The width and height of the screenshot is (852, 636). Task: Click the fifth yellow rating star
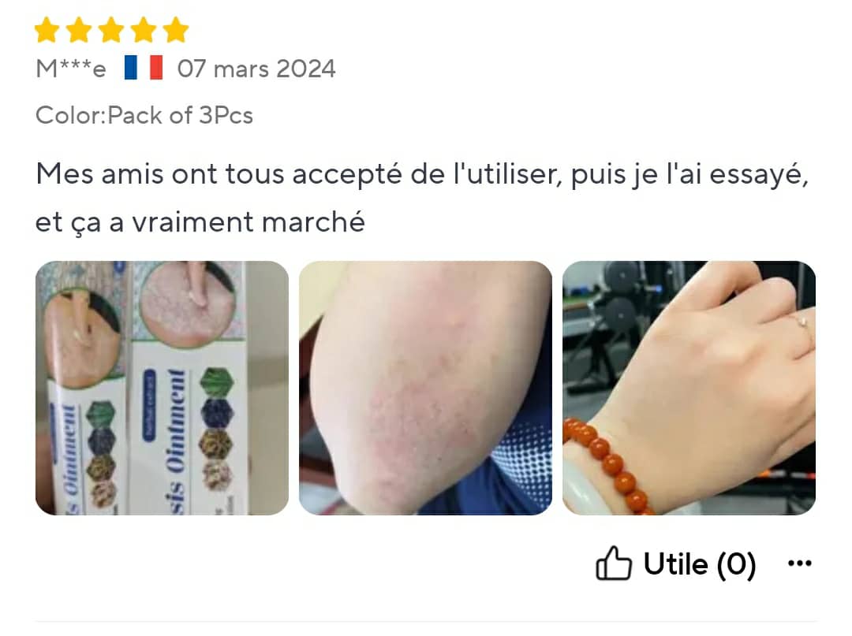[x=176, y=30]
